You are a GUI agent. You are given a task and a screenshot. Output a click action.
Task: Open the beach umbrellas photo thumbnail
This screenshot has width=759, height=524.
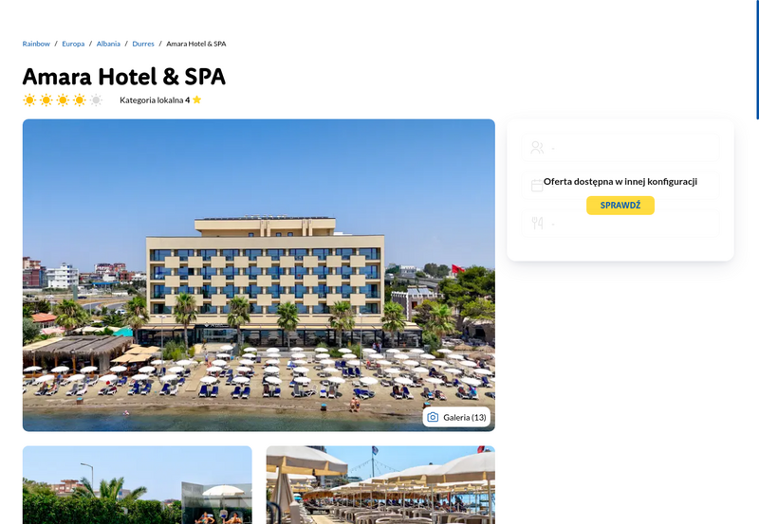point(380,485)
